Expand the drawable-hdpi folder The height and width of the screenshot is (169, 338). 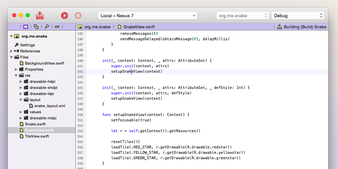21,81
